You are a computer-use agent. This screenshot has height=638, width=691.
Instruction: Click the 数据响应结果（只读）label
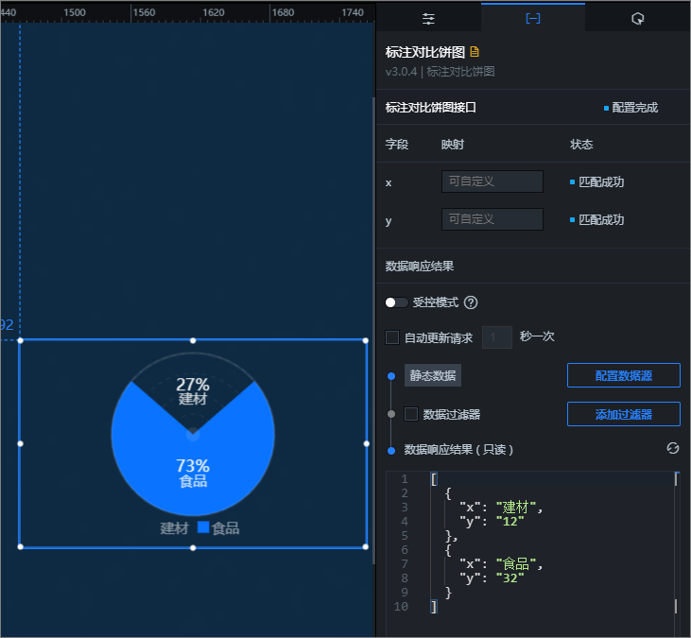click(458, 450)
